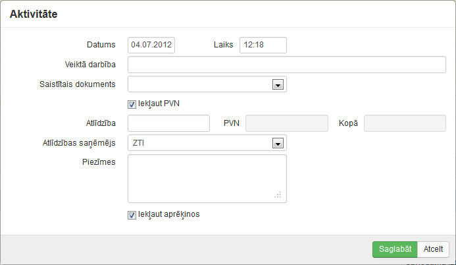Focus the Atlīdzība amount field
The image size is (456, 265).
168,123
